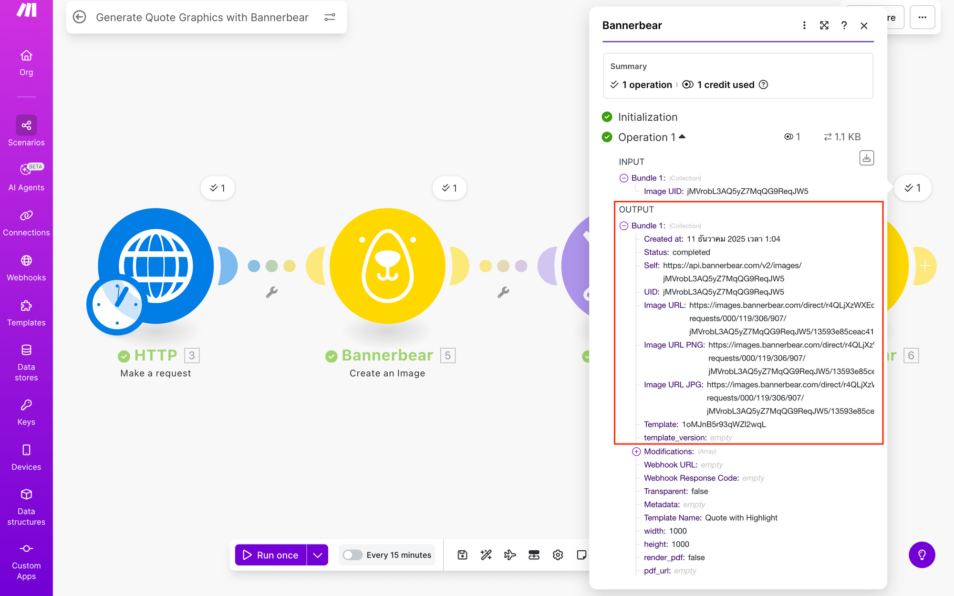Image resolution: width=954 pixels, height=596 pixels.
Task: Expand the Modifications array
Action: [x=636, y=451]
